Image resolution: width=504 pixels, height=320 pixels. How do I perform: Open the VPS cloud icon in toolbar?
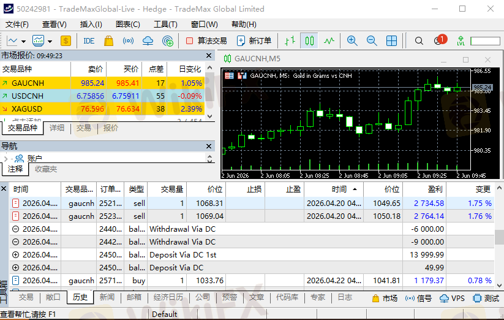pyautogui.click(x=148, y=41)
